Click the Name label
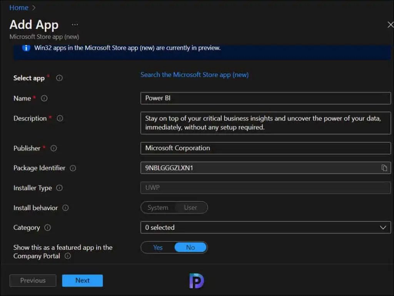This screenshot has height=296, width=394. tap(22, 98)
